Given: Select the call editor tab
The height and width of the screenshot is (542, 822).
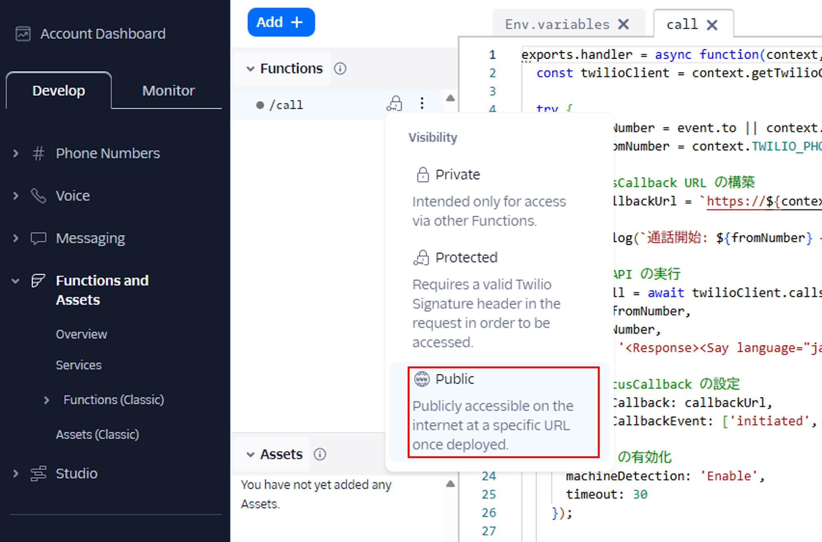Looking at the screenshot, I should pos(682,25).
